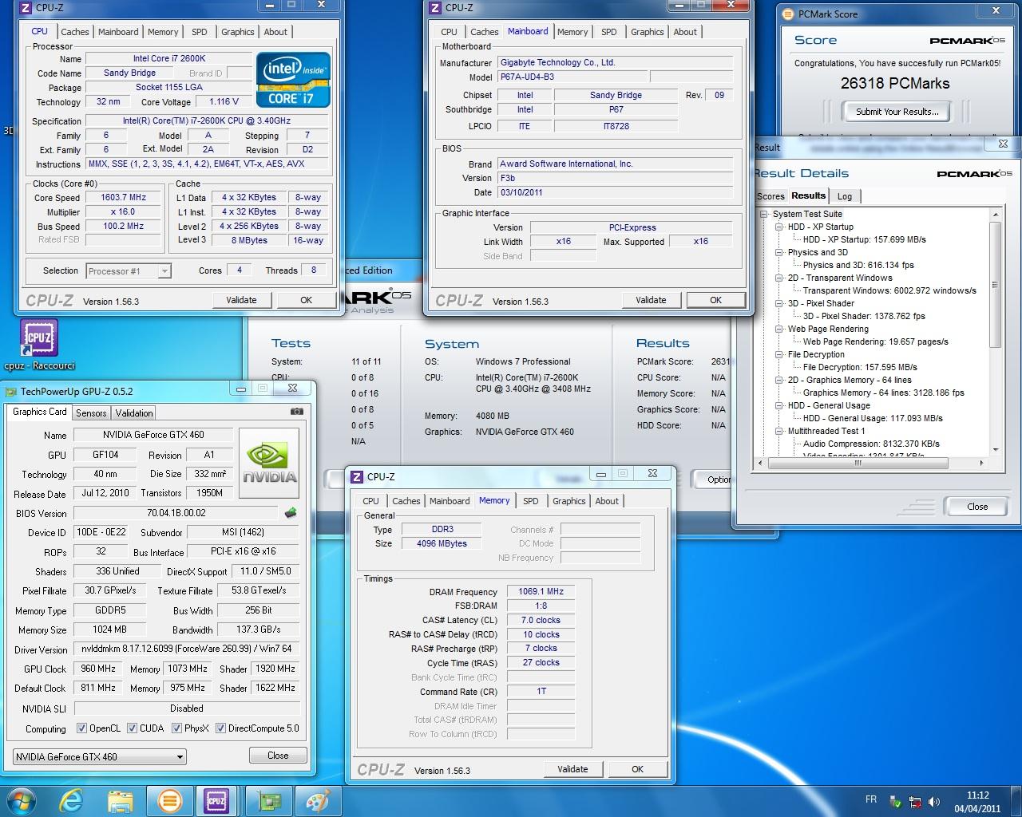1022x817 pixels.
Task: Select 'Graphics Memory - 64 lines: 3128.186 fps' row
Action: click(x=883, y=393)
